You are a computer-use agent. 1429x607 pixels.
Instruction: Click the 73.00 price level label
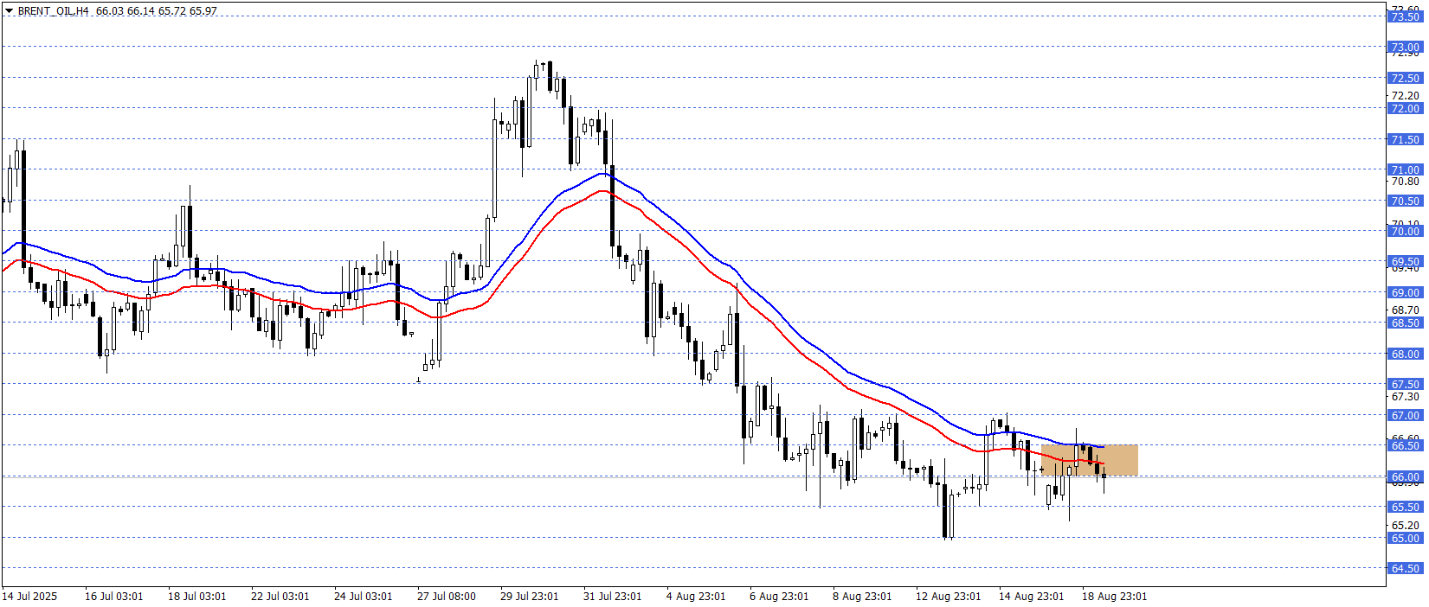[x=1405, y=48]
